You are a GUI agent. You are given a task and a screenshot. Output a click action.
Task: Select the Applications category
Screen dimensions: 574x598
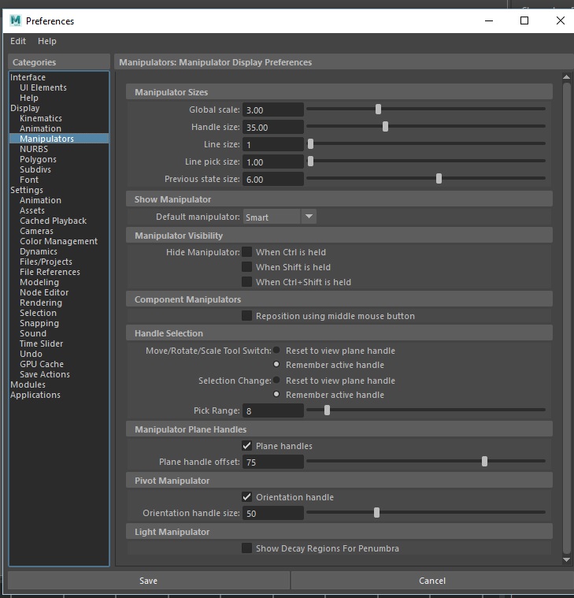point(35,395)
